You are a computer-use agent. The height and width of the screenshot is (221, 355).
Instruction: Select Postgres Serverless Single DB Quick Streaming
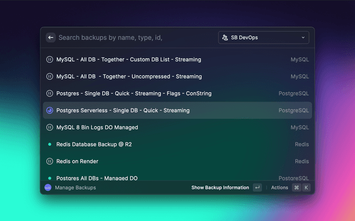click(123, 110)
